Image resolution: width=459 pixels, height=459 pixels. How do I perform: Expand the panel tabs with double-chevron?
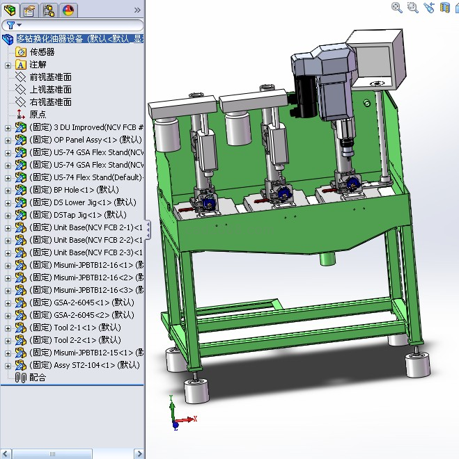coord(137,10)
